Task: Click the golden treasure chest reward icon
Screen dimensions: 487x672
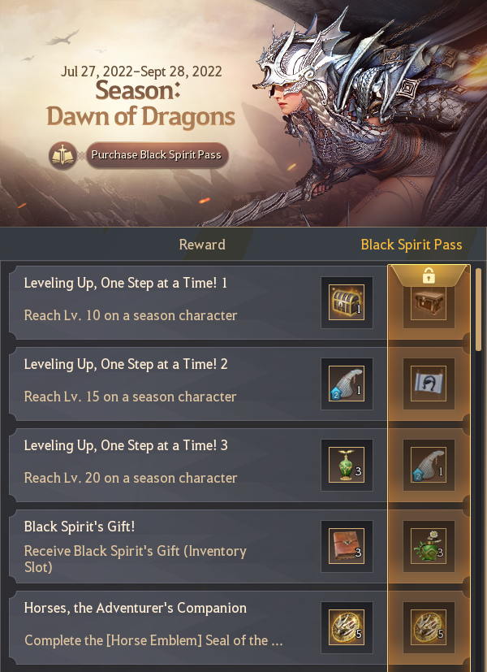Action: (x=347, y=302)
